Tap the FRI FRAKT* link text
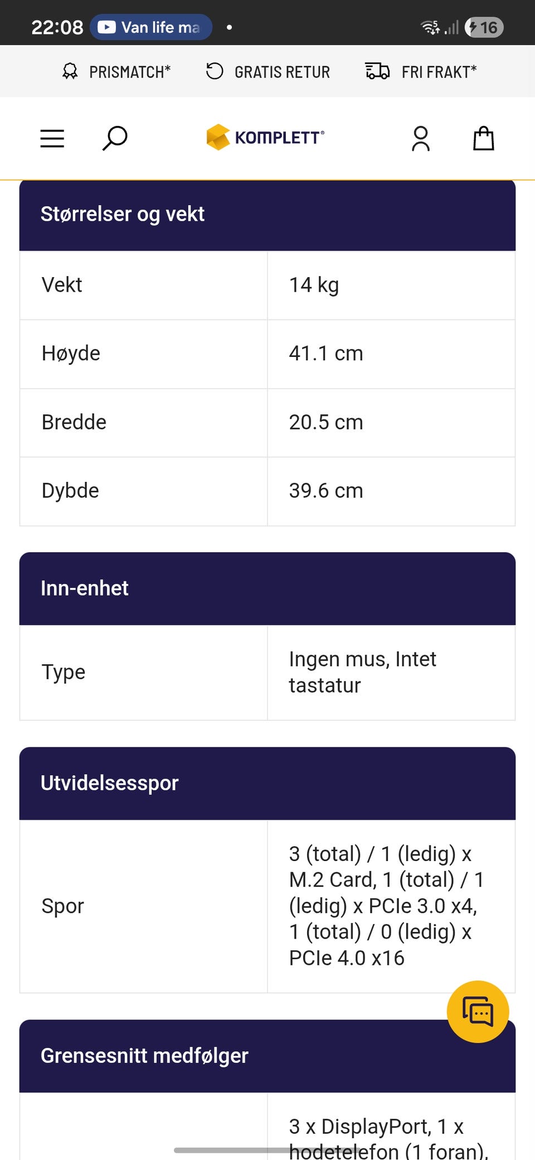 pos(439,72)
